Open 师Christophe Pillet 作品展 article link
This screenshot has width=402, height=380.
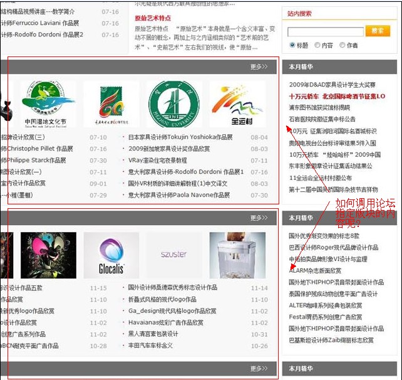pos(37,149)
